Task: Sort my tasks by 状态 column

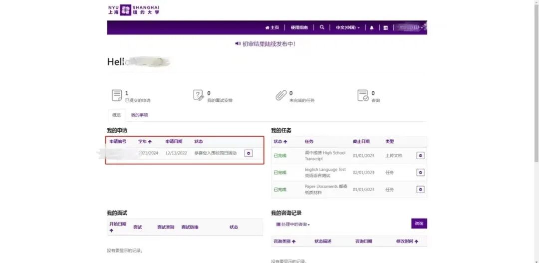Action: click(280, 141)
